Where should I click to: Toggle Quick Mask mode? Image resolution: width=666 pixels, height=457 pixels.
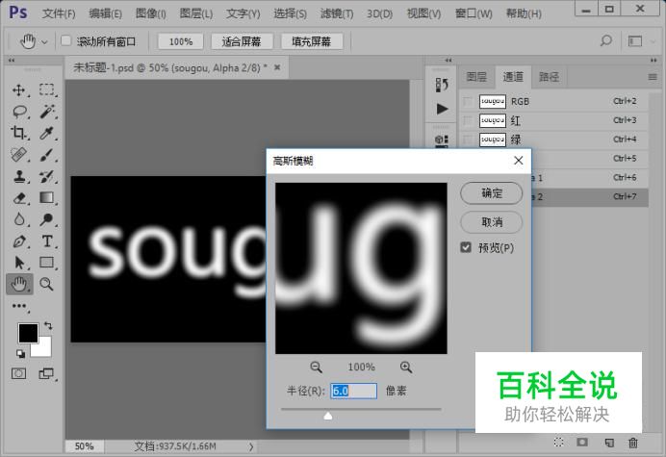point(18,373)
